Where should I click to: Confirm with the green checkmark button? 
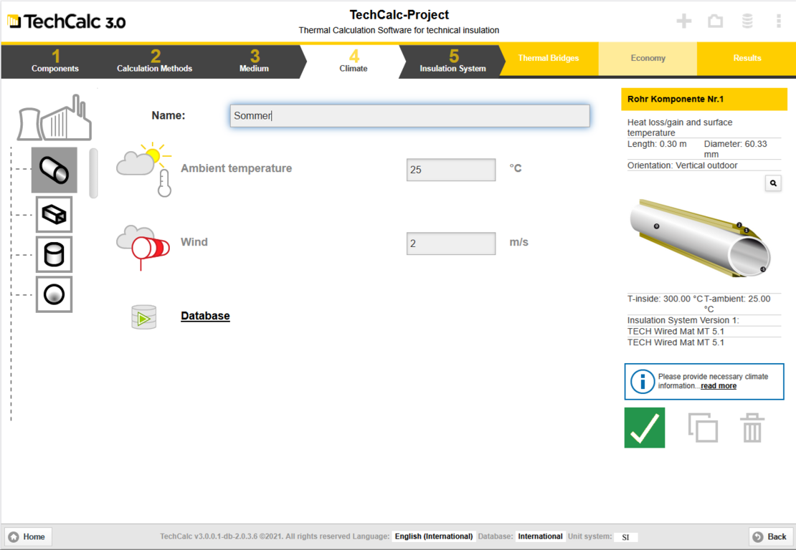pos(645,428)
